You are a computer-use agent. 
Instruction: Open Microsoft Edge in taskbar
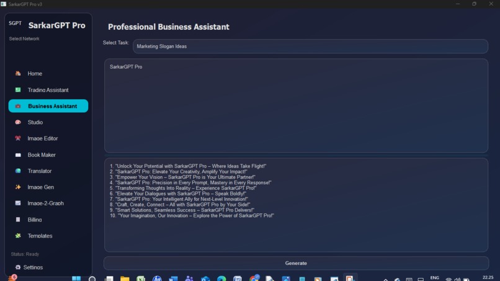221,279
